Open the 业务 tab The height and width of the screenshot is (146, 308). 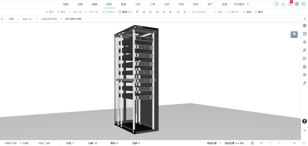pos(167,4)
